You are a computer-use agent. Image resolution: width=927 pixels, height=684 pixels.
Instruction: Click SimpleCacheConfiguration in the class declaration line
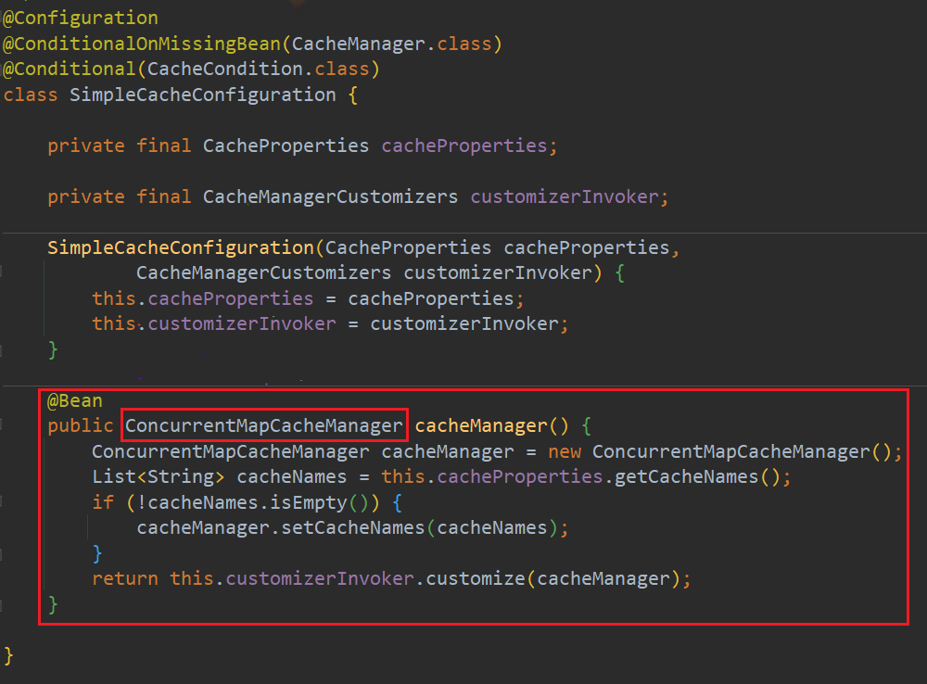click(203, 95)
